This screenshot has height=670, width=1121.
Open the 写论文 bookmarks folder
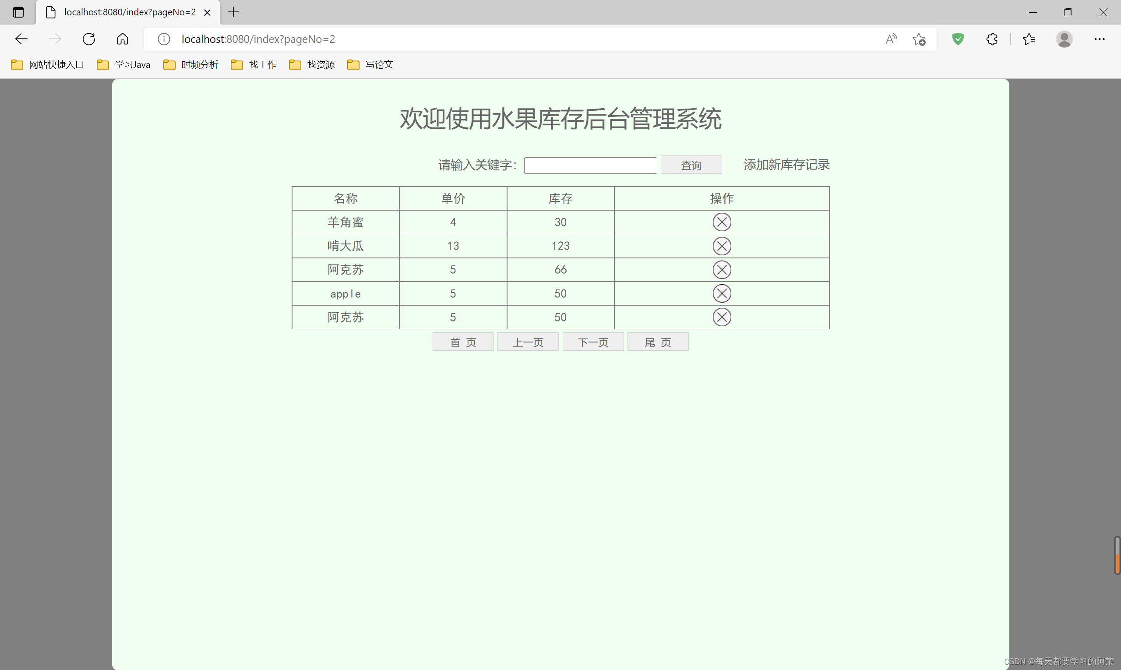[370, 64]
